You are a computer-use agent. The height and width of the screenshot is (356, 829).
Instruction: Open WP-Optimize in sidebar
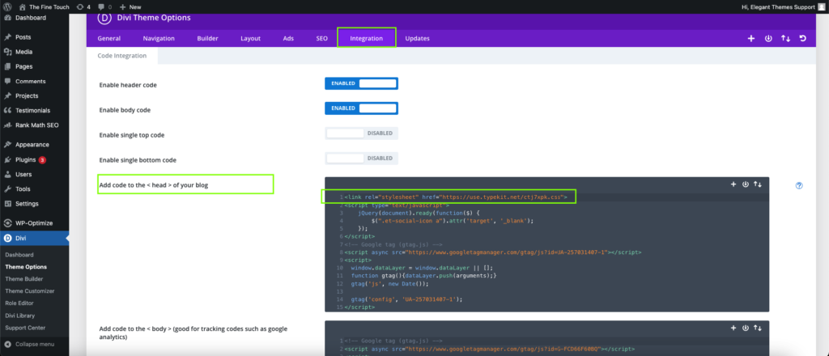[x=34, y=222]
